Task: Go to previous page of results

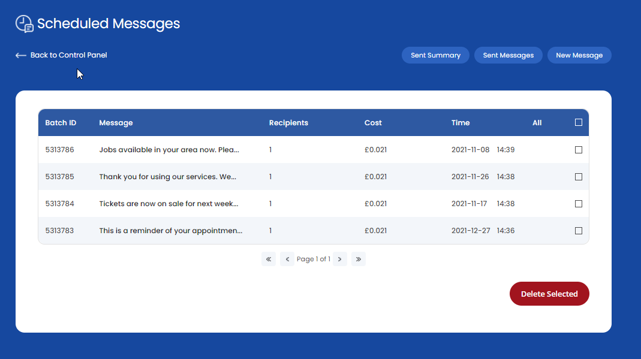Action: click(x=287, y=259)
